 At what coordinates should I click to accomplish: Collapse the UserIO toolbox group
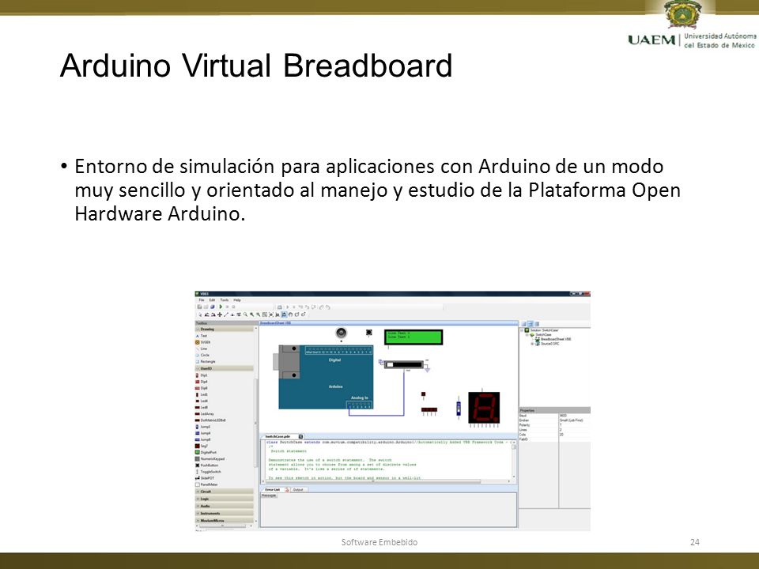click(x=225, y=368)
